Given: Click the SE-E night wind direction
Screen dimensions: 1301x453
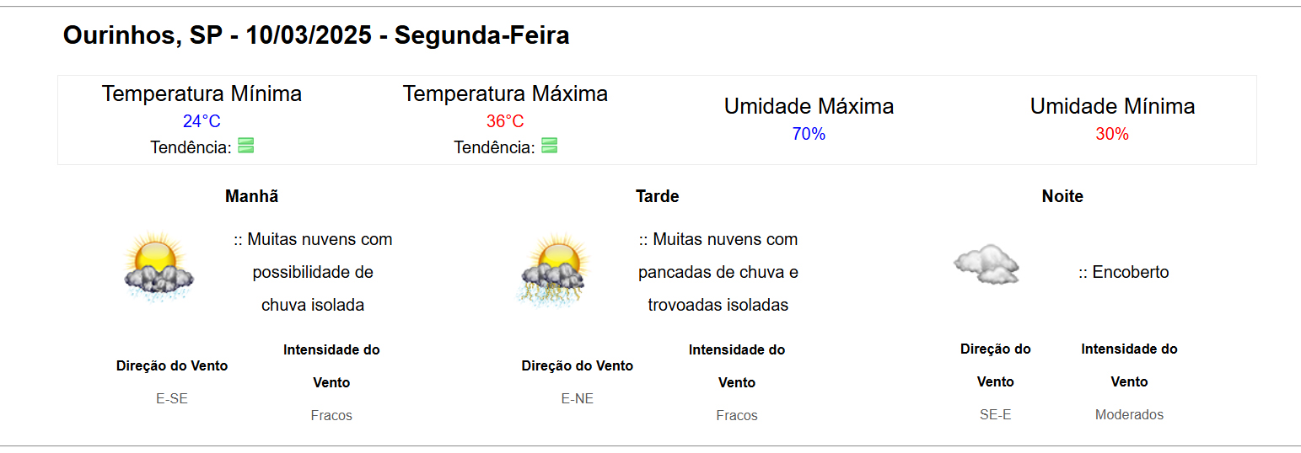Looking at the screenshot, I should pos(995,414).
